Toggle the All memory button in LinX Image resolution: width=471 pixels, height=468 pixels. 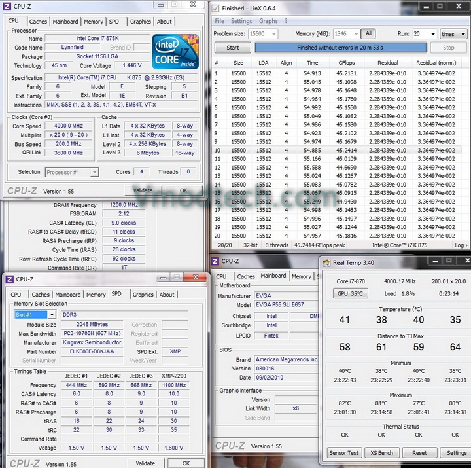[x=368, y=33]
